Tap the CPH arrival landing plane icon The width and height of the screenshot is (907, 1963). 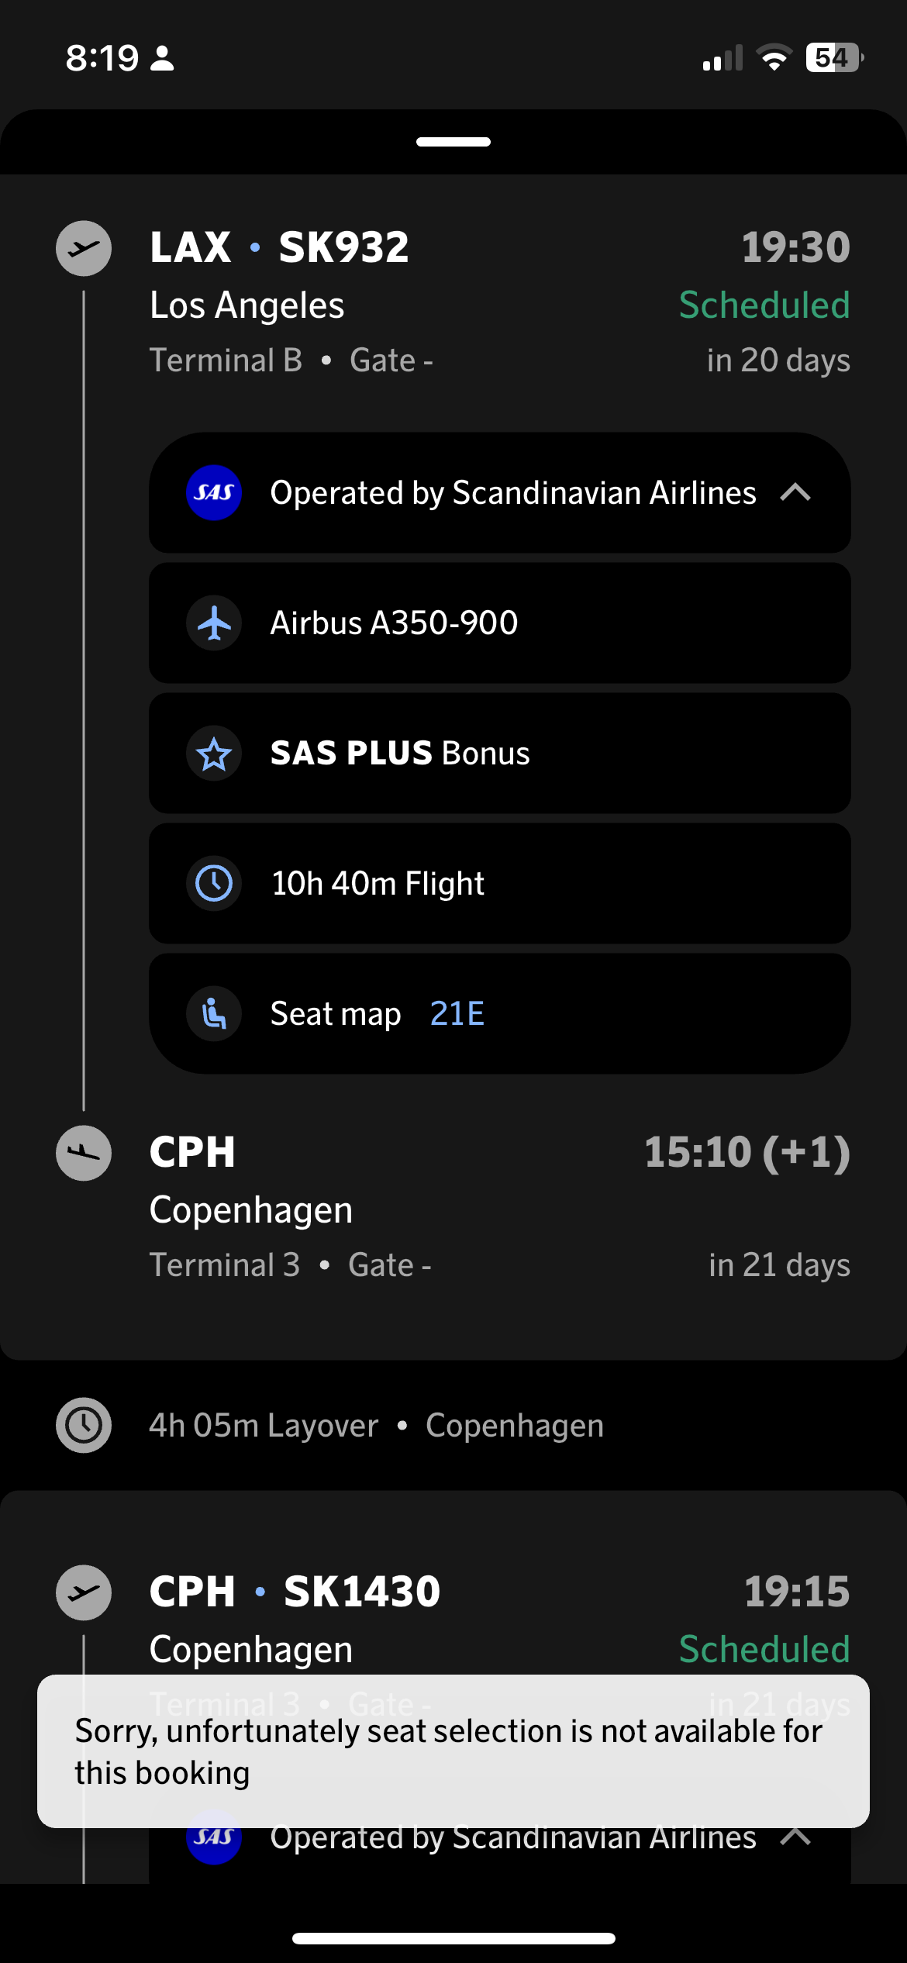[84, 1153]
